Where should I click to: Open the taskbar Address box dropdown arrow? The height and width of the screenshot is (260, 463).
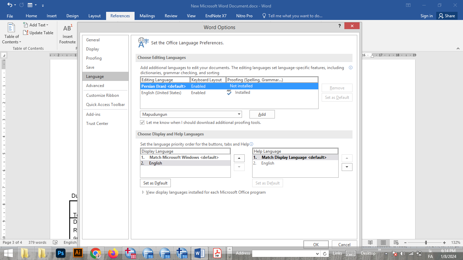click(317, 254)
